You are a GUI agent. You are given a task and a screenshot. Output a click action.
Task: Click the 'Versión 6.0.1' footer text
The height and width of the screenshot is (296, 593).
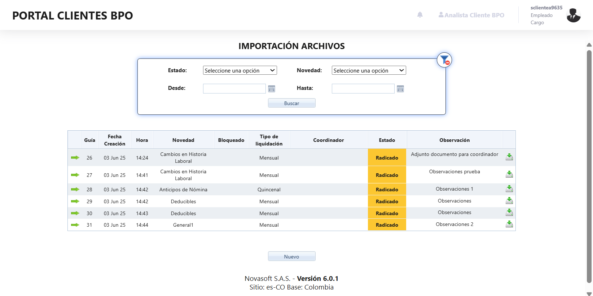[318, 278]
